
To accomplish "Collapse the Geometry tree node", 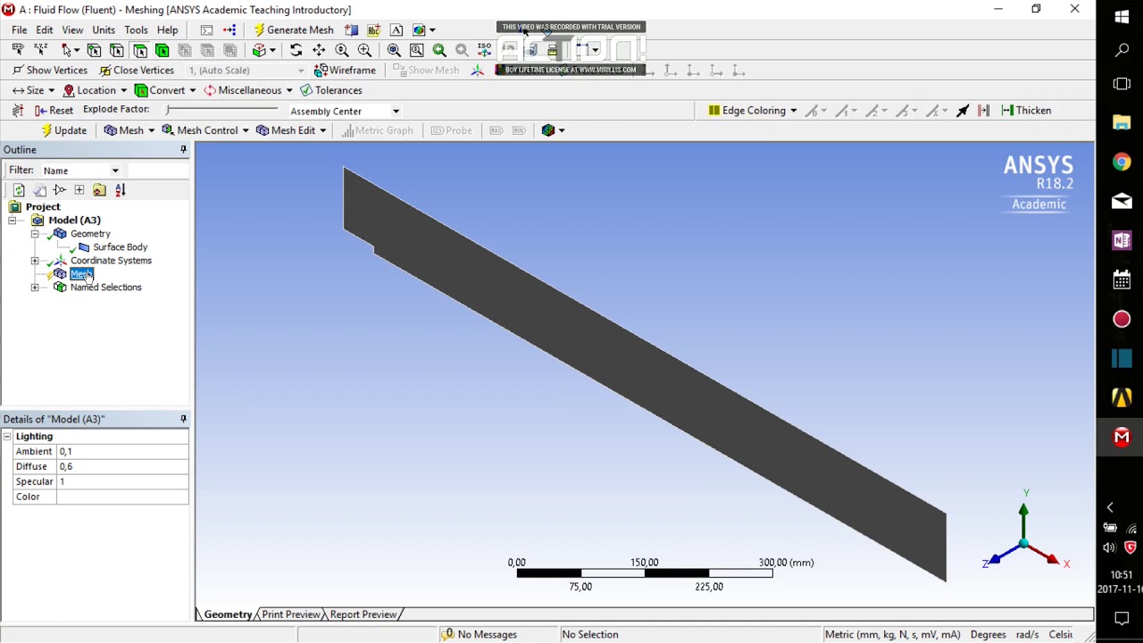I will 35,234.
